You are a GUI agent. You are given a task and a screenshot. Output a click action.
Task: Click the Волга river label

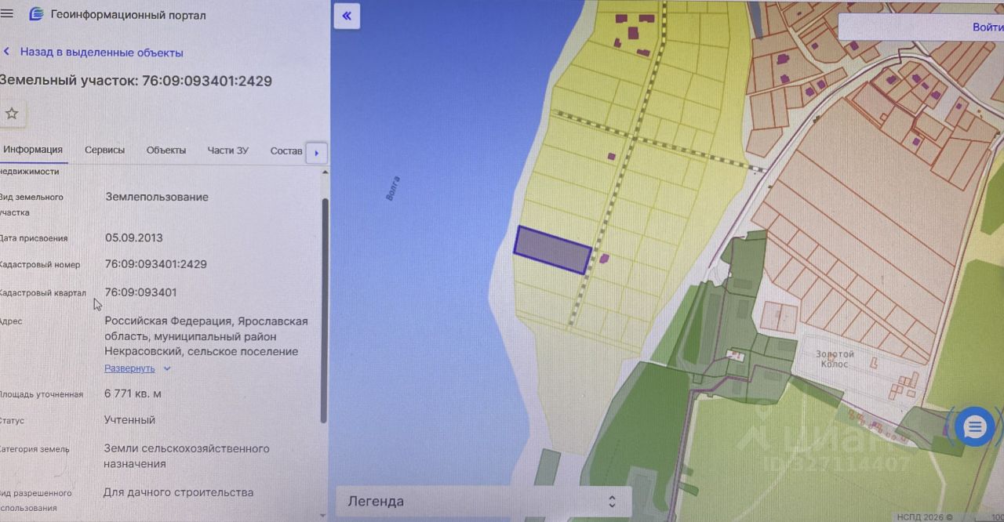click(x=393, y=189)
